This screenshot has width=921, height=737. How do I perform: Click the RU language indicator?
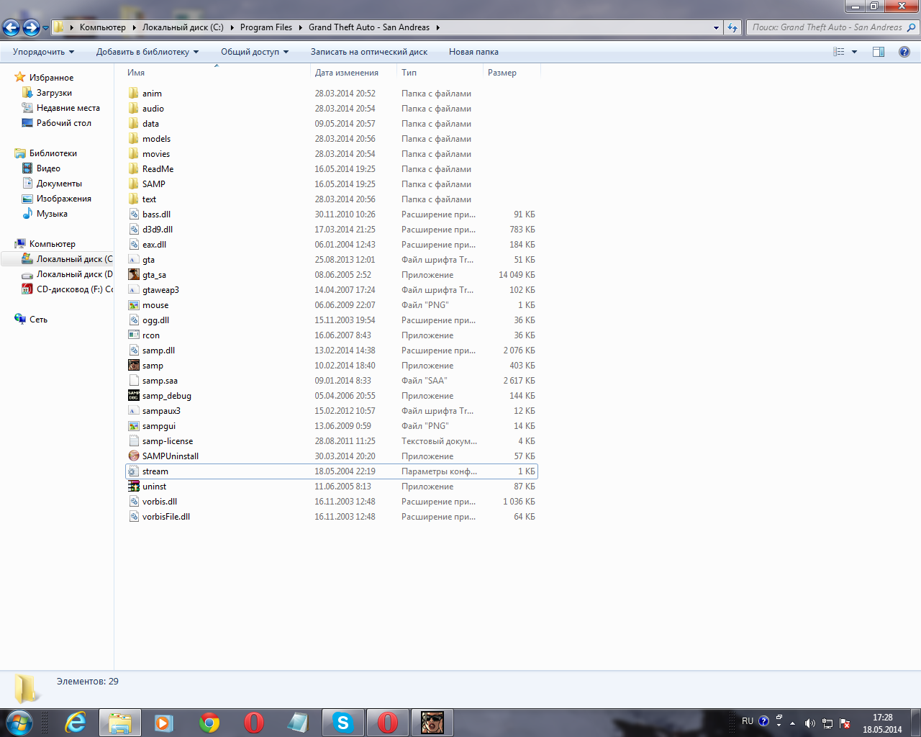pos(748,721)
